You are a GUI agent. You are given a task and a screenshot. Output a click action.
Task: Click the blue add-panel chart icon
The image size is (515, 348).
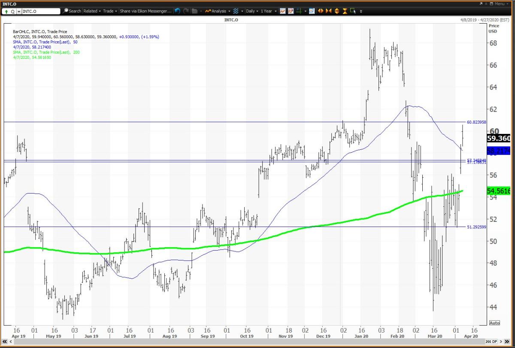312,11
